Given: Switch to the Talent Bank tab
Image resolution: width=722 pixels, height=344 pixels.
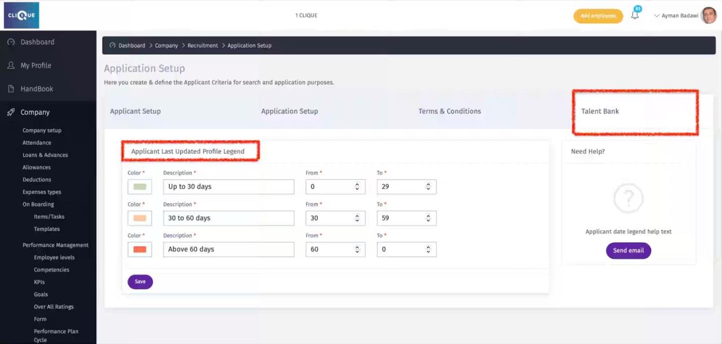Looking at the screenshot, I should [x=600, y=111].
